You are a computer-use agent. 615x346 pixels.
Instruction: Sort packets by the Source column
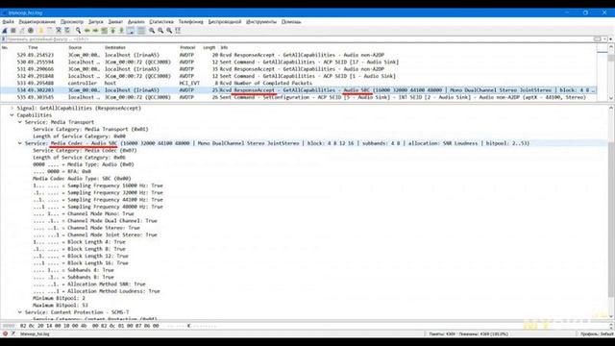(75, 47)
